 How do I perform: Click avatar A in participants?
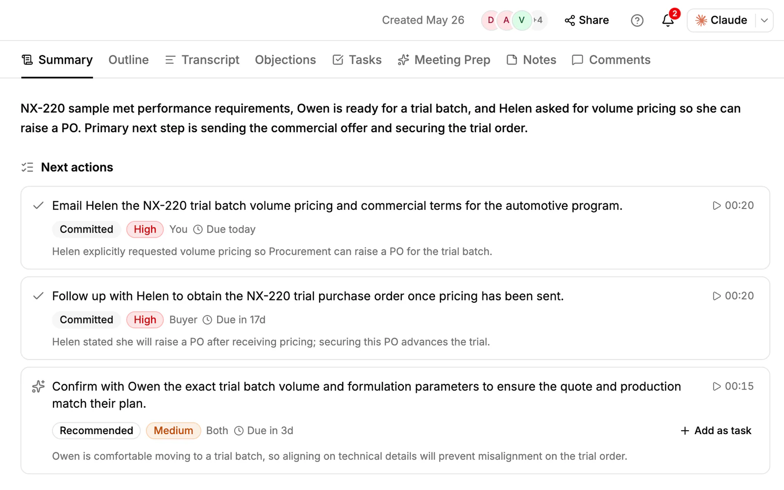pos(506,21)
